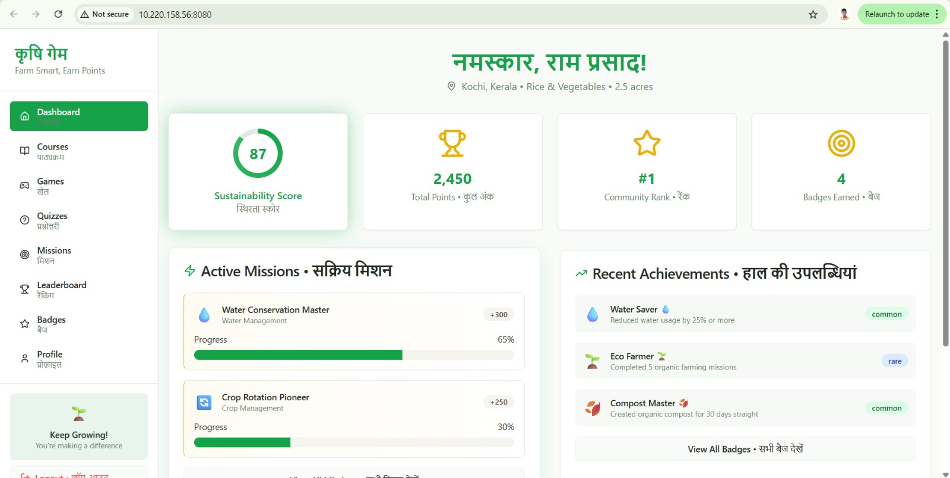Click the Water Conservation Master progress bar

(354, 355)
